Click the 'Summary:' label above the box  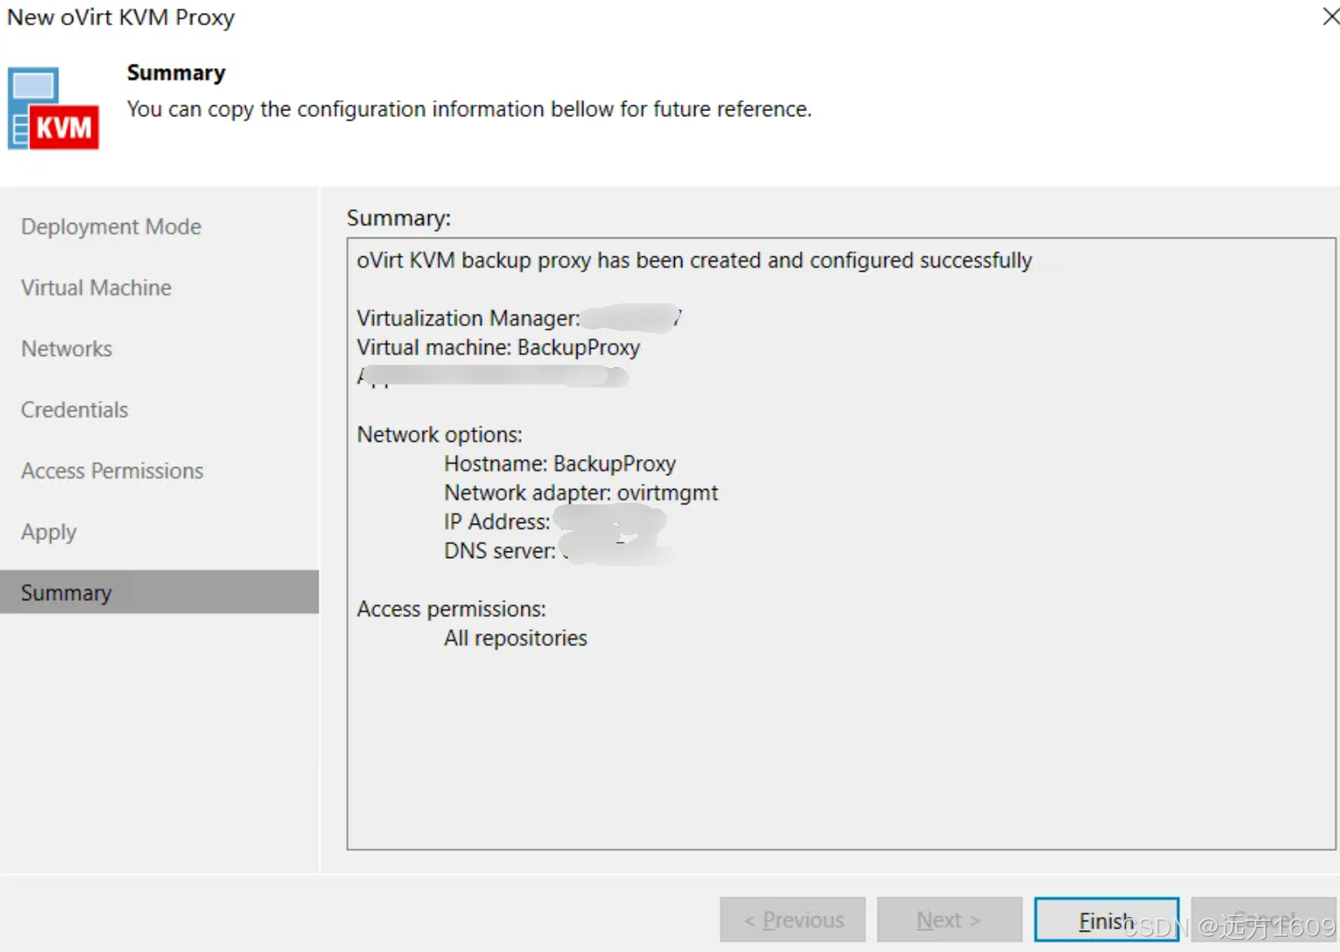[398, 218]
